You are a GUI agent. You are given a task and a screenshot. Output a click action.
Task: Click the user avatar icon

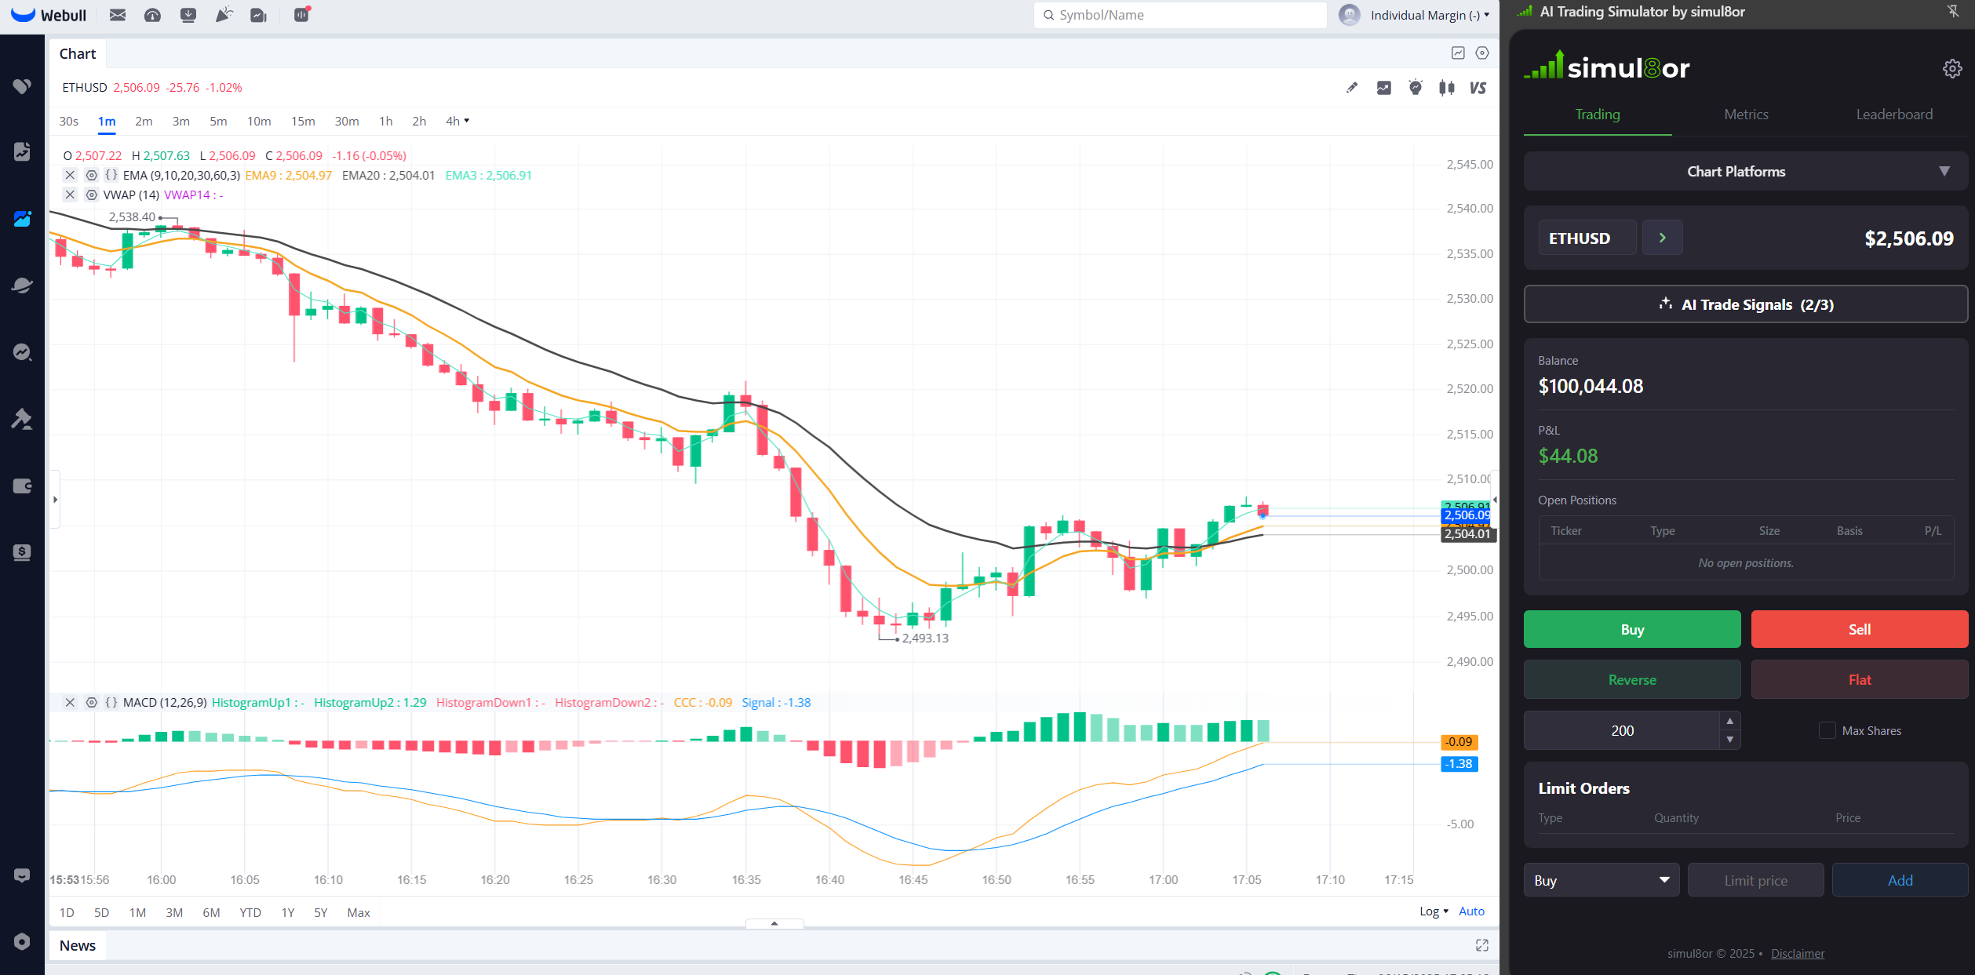(1349, 15)
